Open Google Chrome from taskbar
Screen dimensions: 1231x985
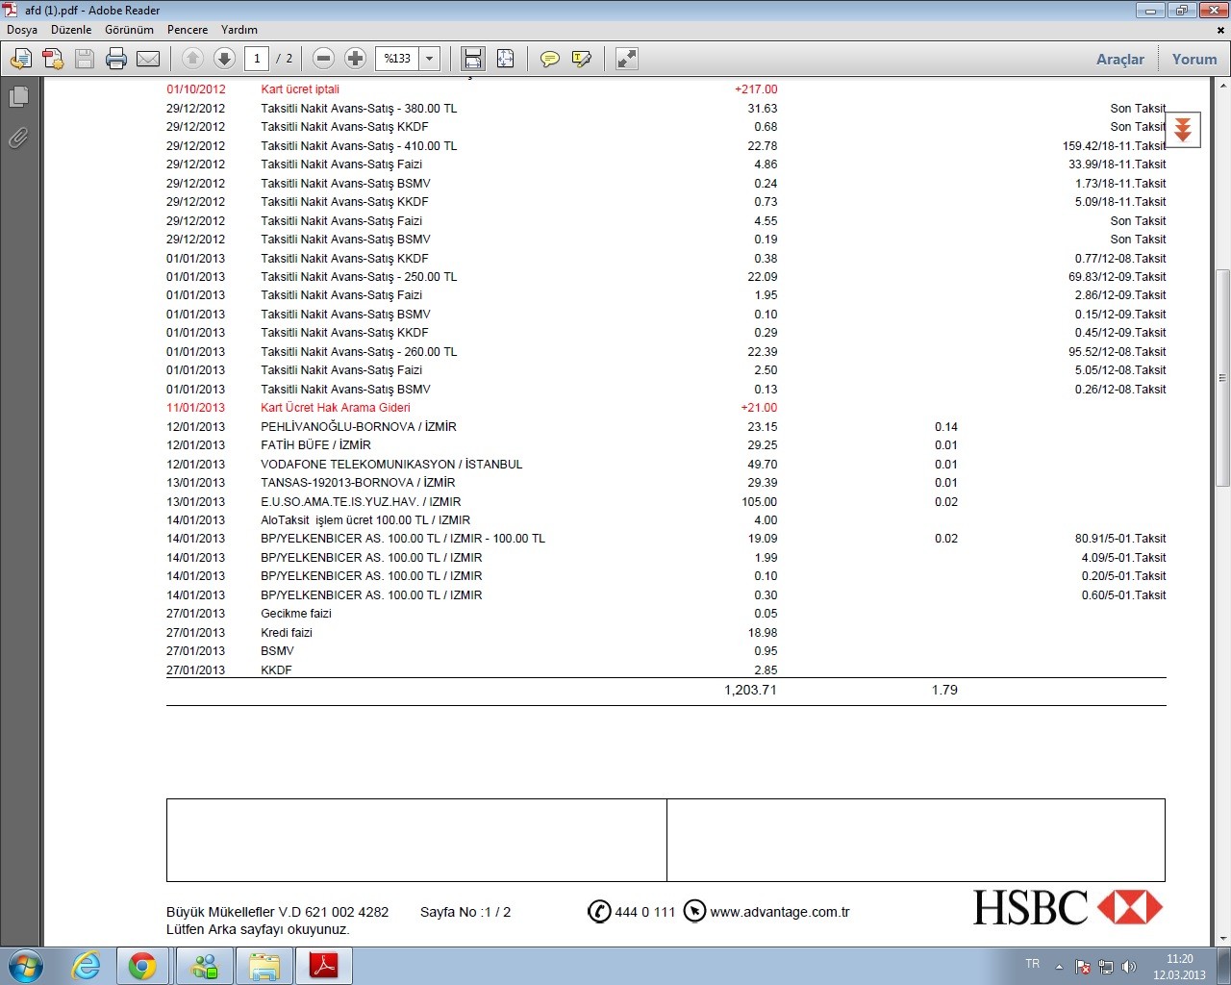point(142,966)
